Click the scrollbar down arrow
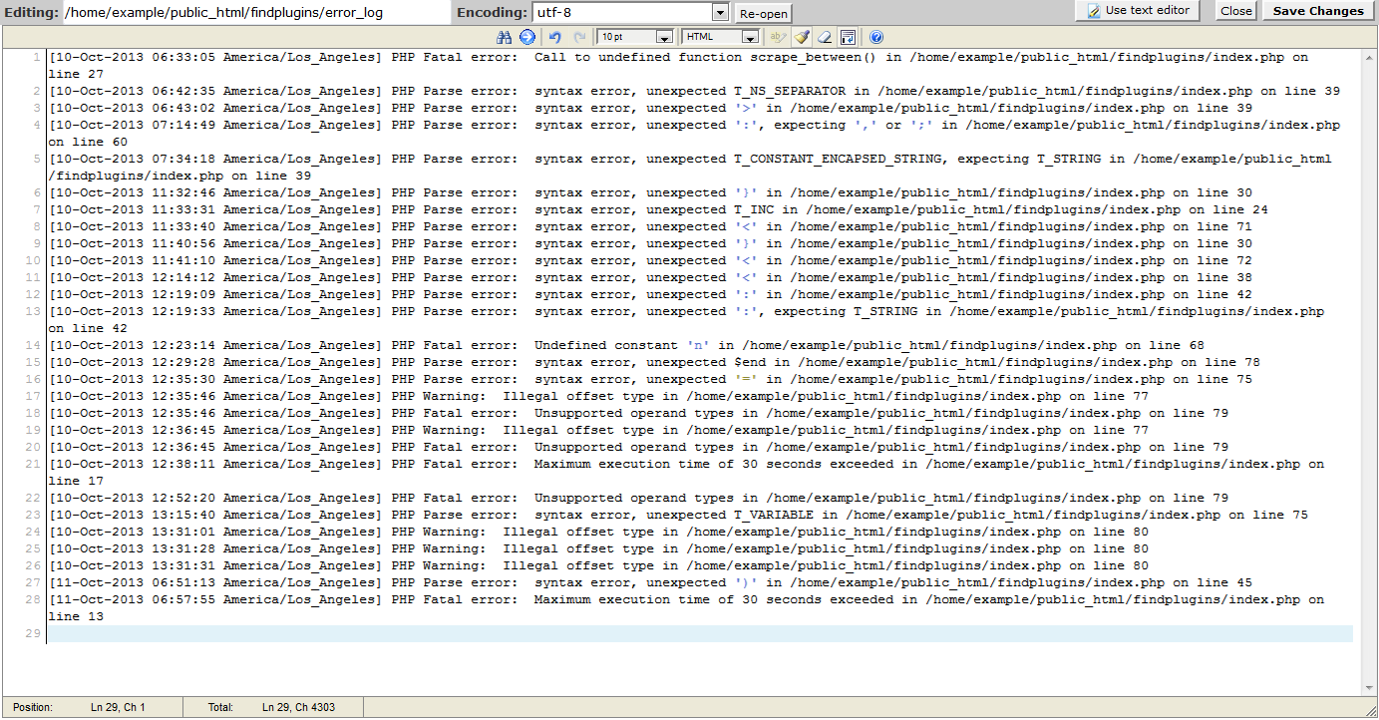Viewport: 1379px width, 720px height. pyautogui.click(x=1368, y=687)
